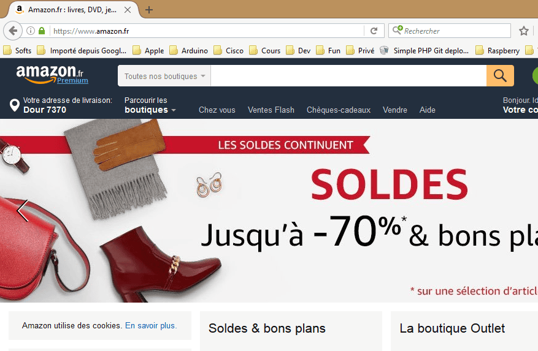Click inside the Amazon search input field
Image resolution: width=538 pixels, height=351 pixels.
tap(348, 76)
